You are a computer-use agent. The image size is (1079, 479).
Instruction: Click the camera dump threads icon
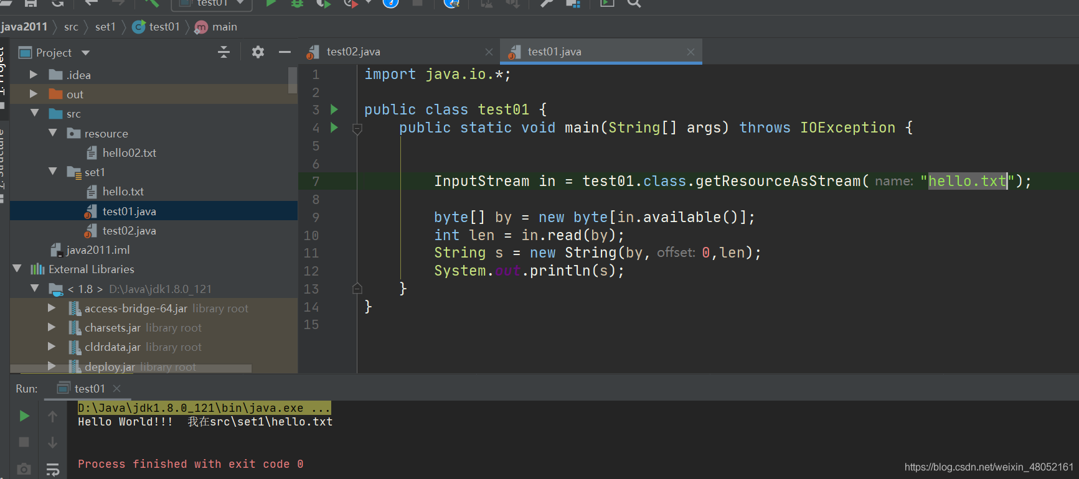(24, 469)
